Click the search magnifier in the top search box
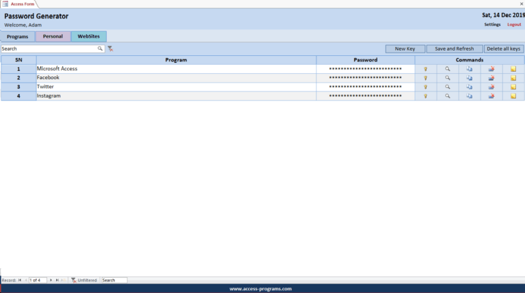 pos(100,48)
